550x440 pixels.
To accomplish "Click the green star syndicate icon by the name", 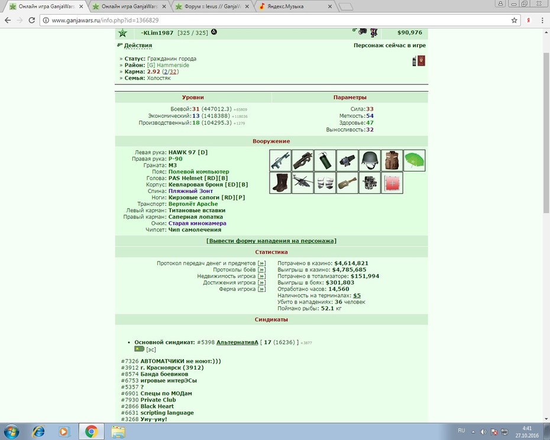I will tap(123, 33).
